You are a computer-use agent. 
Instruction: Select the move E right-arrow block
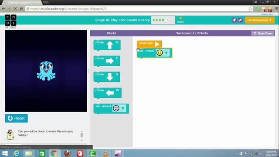pyautogui.click(x=107, y=61)
